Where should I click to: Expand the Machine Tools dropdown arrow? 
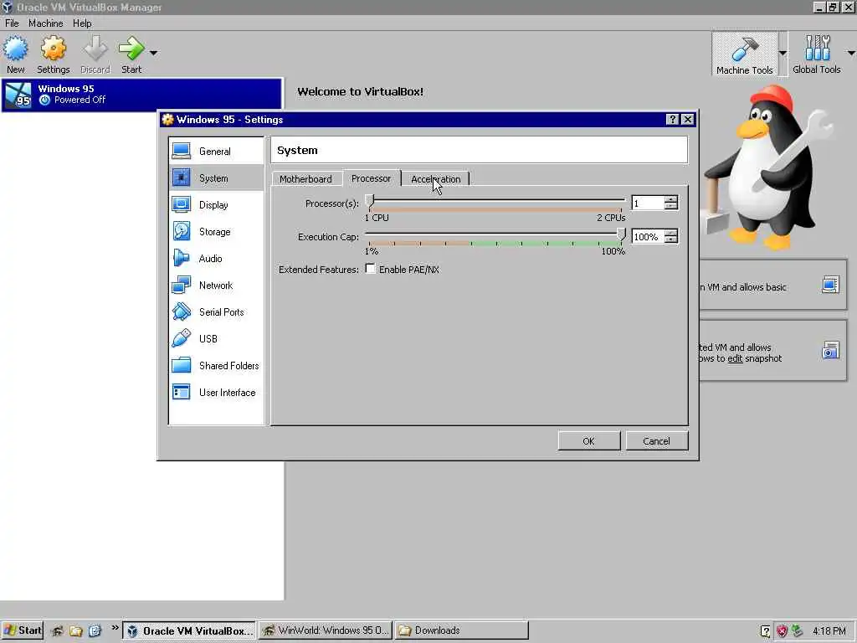(x=783, y=53)
